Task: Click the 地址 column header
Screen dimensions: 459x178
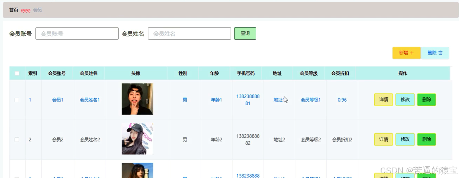Action: click(277, 73)
